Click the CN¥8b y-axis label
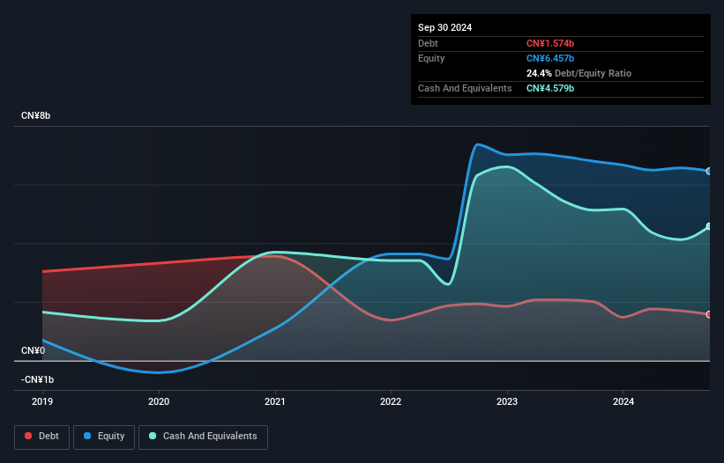724x463 pixels. (x=35, y=115)
